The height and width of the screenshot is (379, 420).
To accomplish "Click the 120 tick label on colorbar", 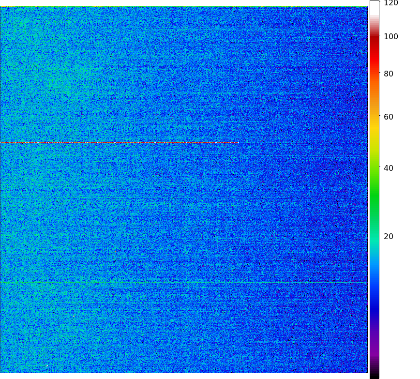I will coord(390,3).
